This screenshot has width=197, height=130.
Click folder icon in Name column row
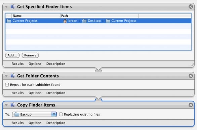[9, 21]
